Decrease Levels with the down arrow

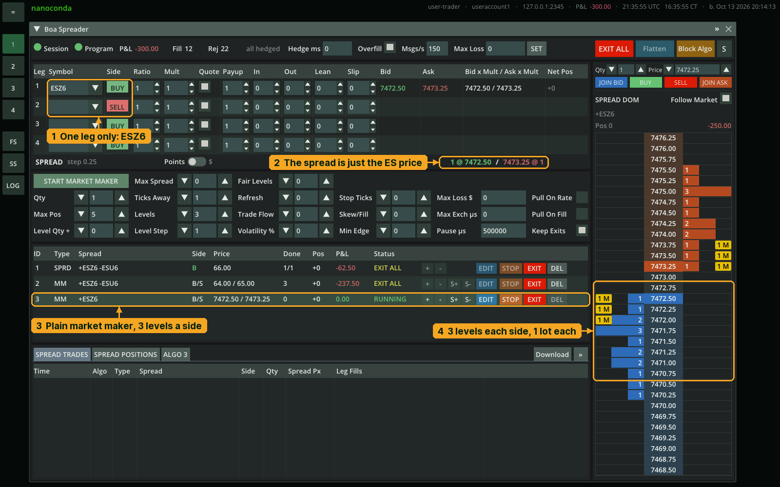pos(184,214)
